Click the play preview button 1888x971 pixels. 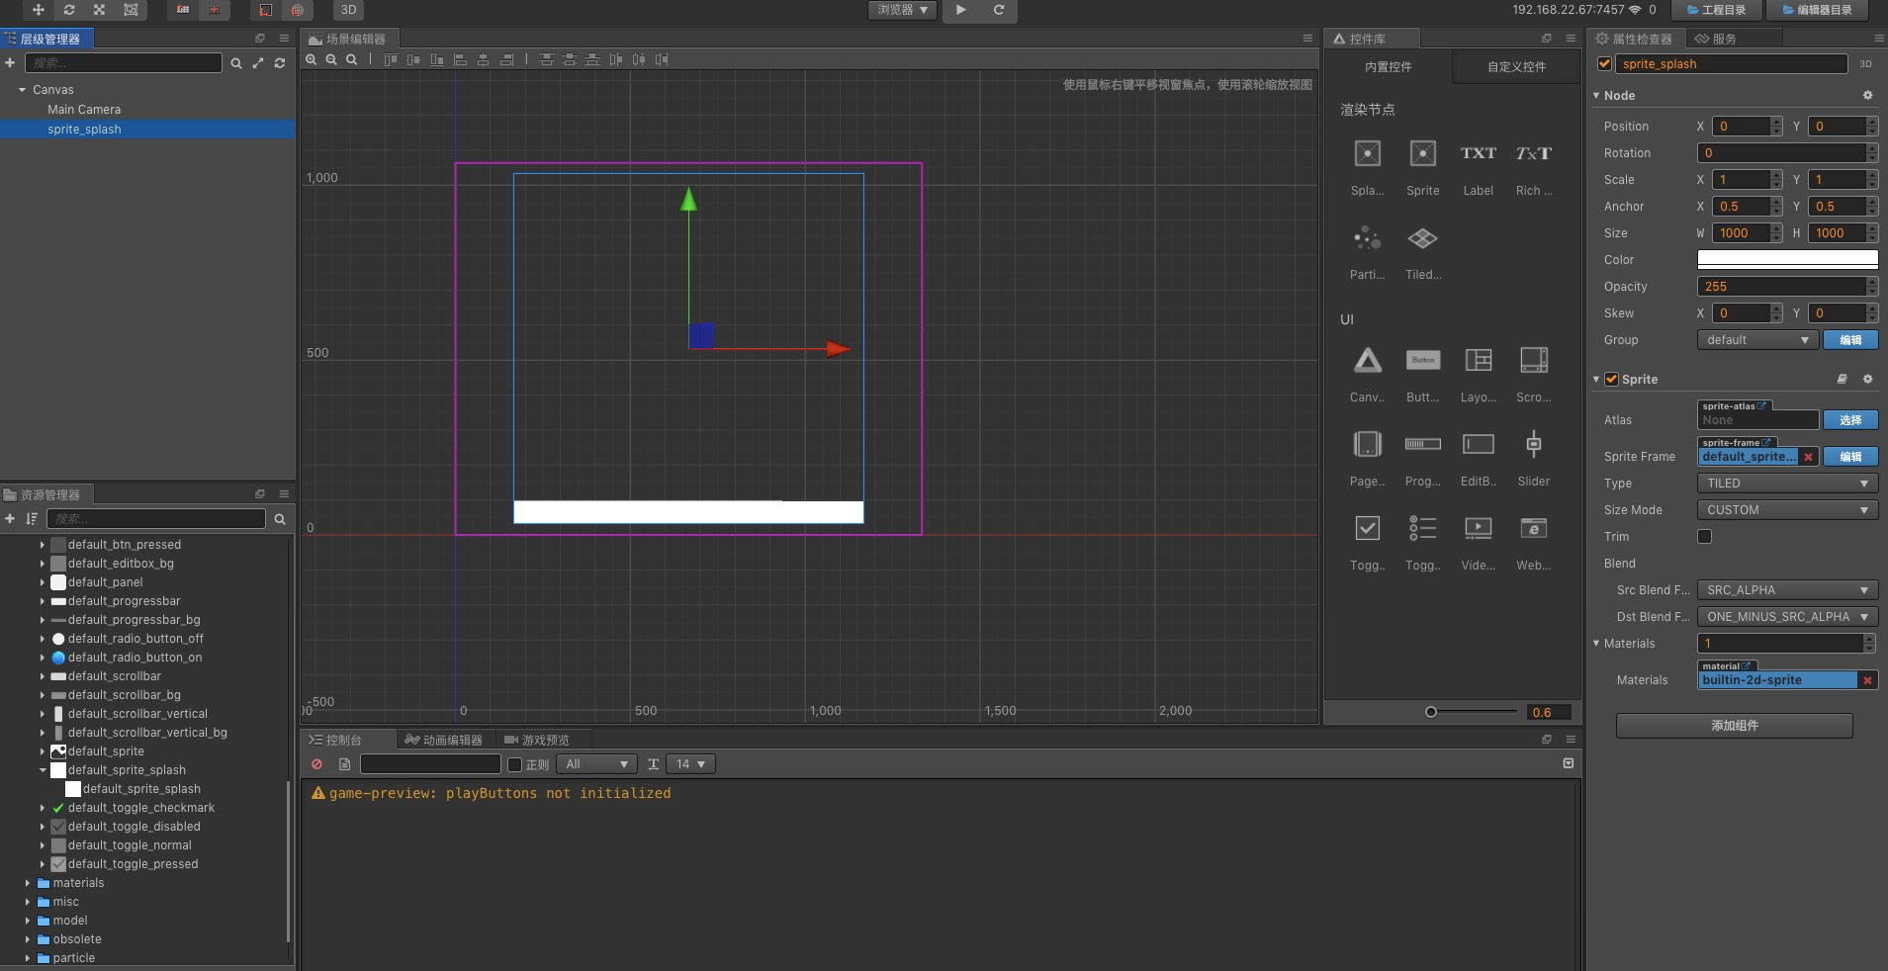pyautogui.click(x=960, y=10)
